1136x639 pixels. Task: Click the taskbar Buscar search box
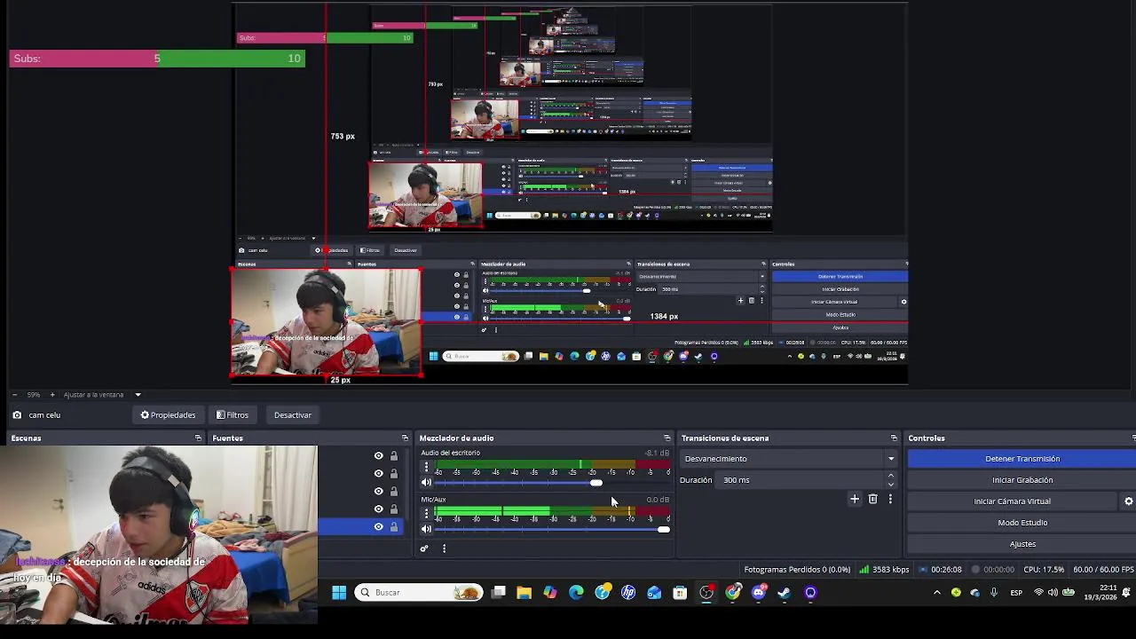tap(419, 593)
